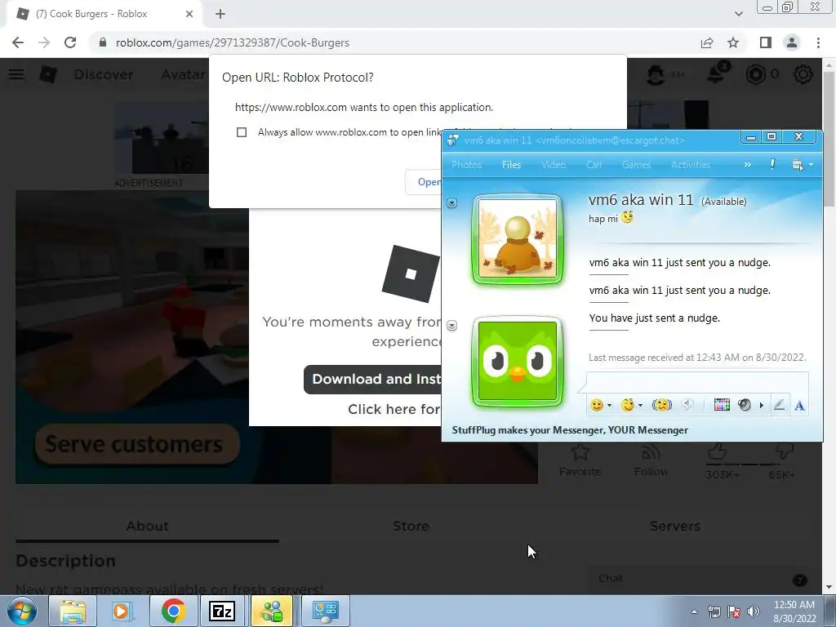Click the message input field in Messenger
Screen dimensions: 836x627
click(x=697, y=383)
